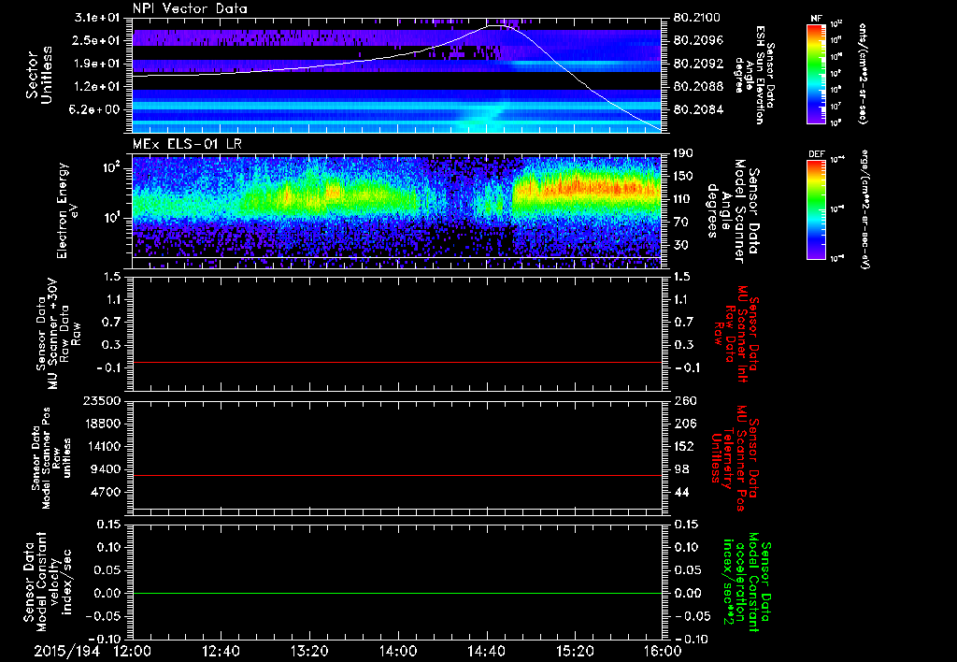Click the red Model Scanner Pos trace line
The image size is (957, 662).
click(x=397, y=476)
